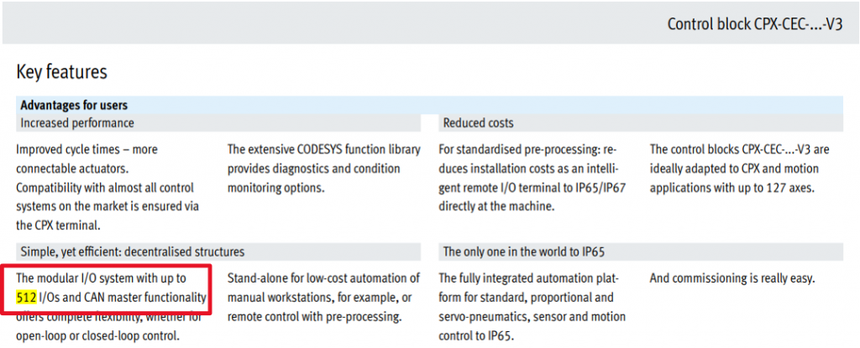Viewport: 860px width, 348px height.
Task: Click the IP65/IP67 remote I/O terminal line
Action: 532,188
